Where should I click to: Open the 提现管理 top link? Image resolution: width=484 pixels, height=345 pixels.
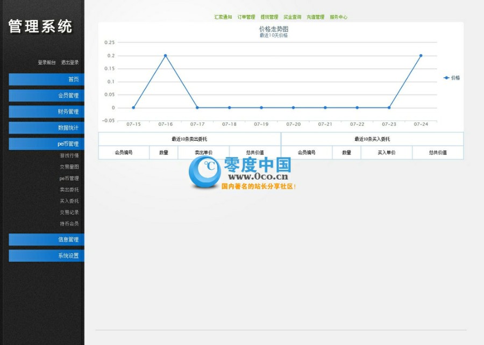269,17
